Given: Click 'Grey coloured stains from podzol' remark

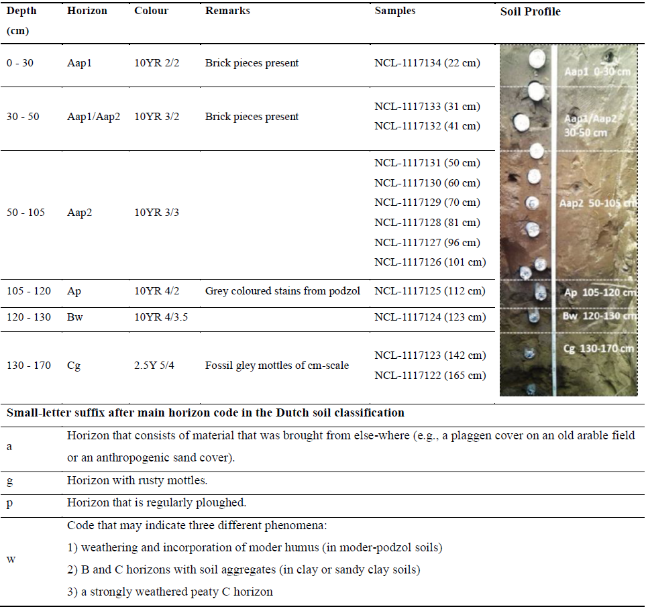Looking at the screenshot, I should 282,291.
